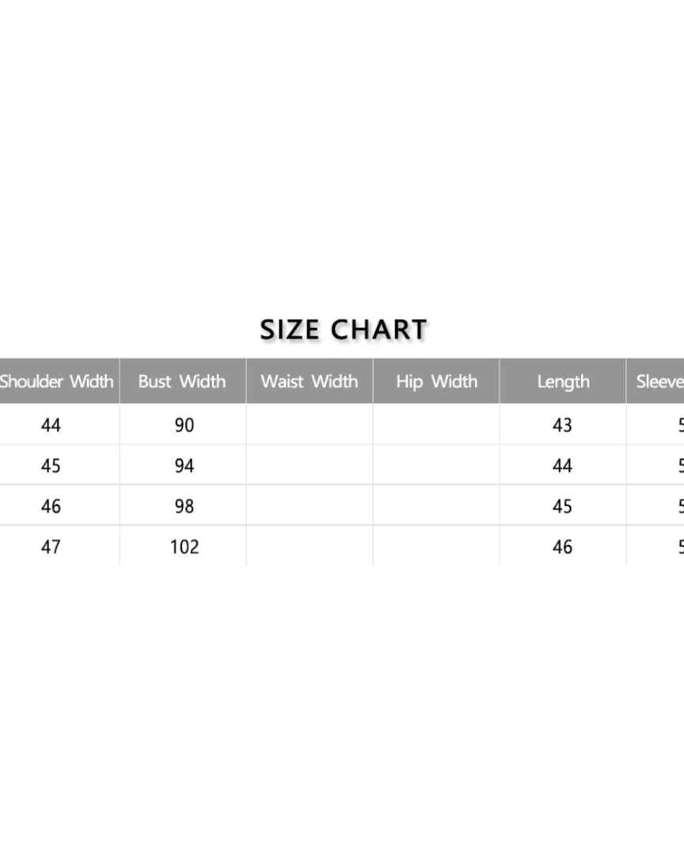Select bust width value 94
The height and width of the screenshot is (855, 684).
click(184, 465)
